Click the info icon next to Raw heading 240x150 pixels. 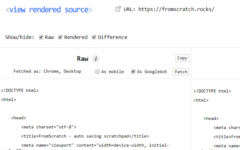tap(96, 58)
